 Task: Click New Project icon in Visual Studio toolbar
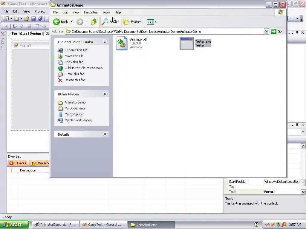click(x=6, y=18)
